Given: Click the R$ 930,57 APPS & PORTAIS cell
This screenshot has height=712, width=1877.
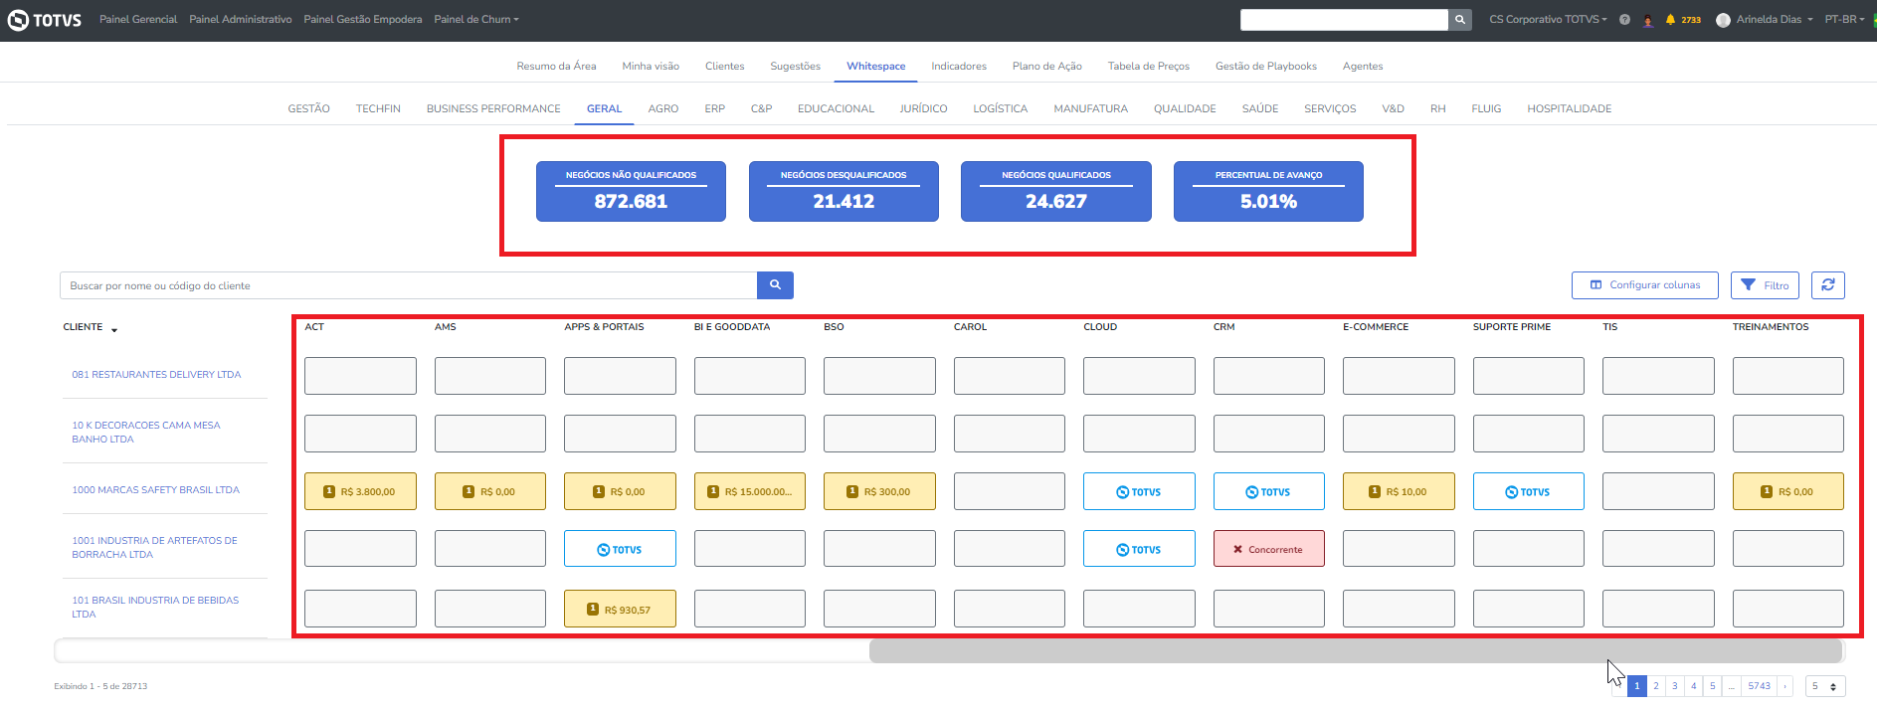Looking at the screenshot, I should (620, 610).
